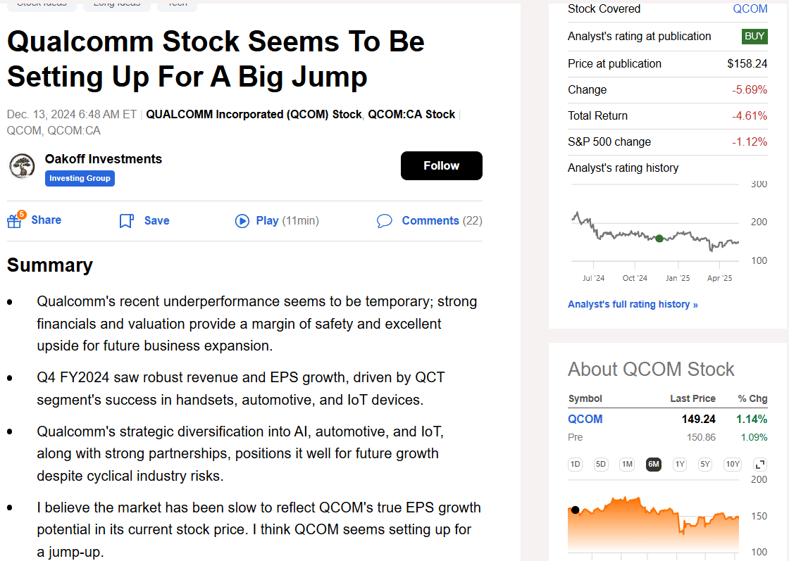Choose the 1Y chart timeframe
Screen dimensions: 789x561
679,465
